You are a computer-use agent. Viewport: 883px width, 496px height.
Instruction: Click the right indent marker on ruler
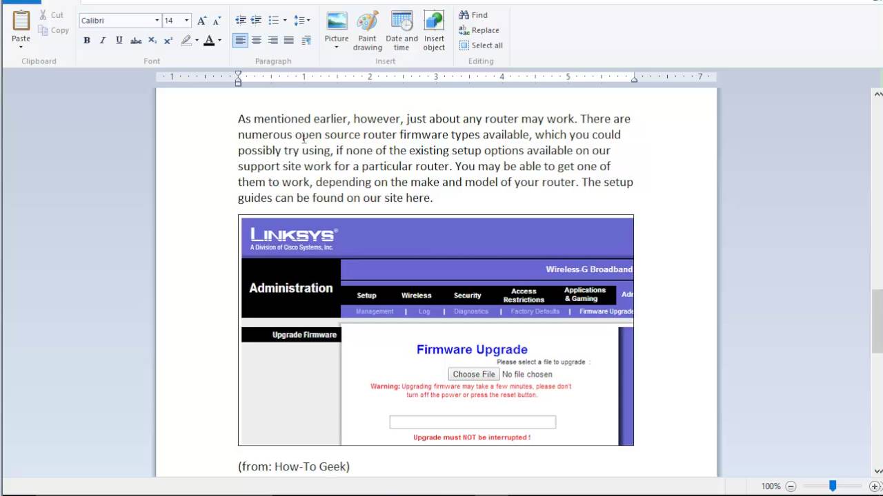[x=634, y=79]
